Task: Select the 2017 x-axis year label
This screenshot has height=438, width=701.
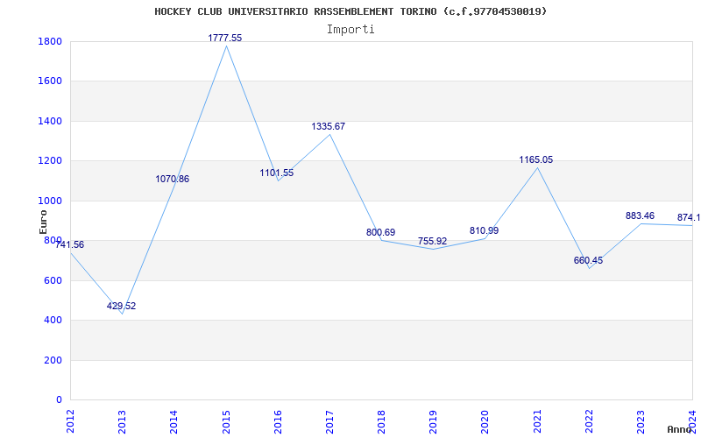Action: [x=329, y=421]
